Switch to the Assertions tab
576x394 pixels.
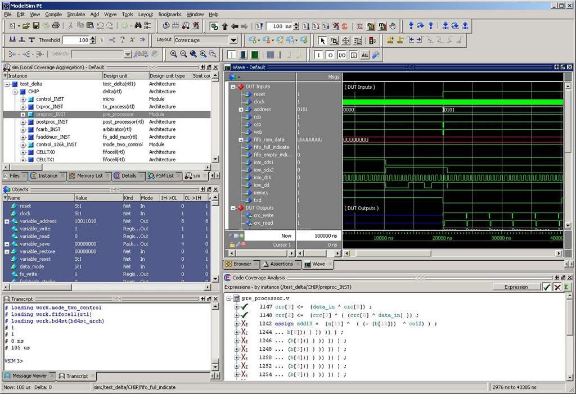point(281,264)
